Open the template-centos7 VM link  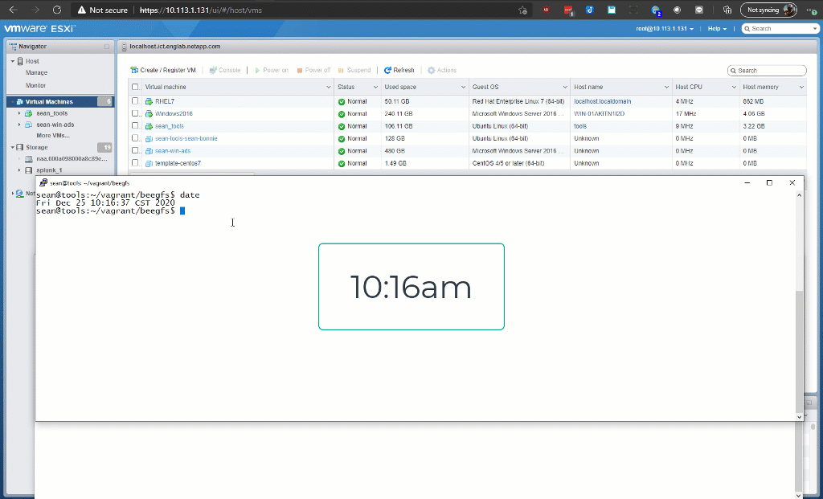pyautogui.click(x=178, y=163)
